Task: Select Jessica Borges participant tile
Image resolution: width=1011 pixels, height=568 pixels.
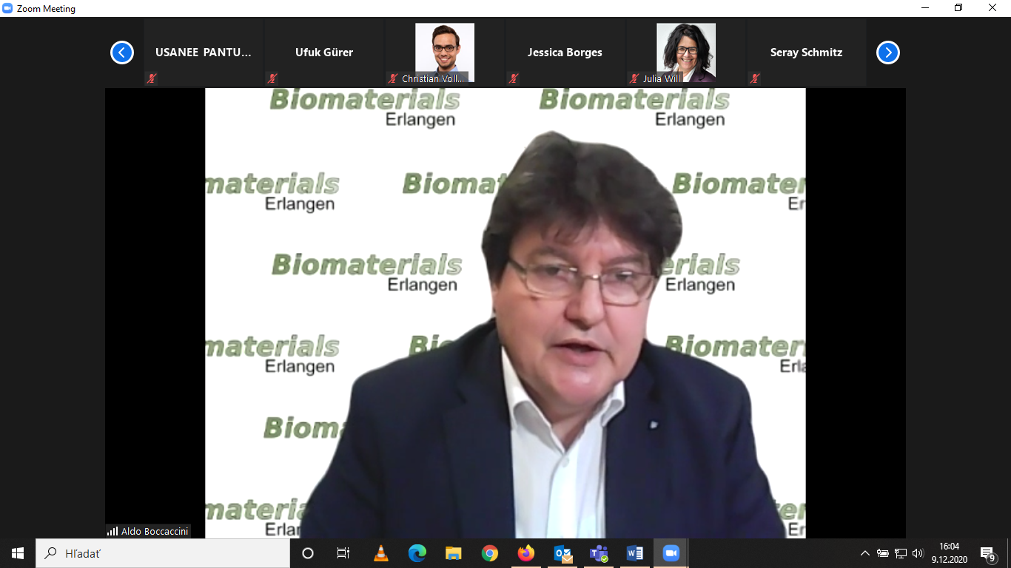Action: point(565,53)
